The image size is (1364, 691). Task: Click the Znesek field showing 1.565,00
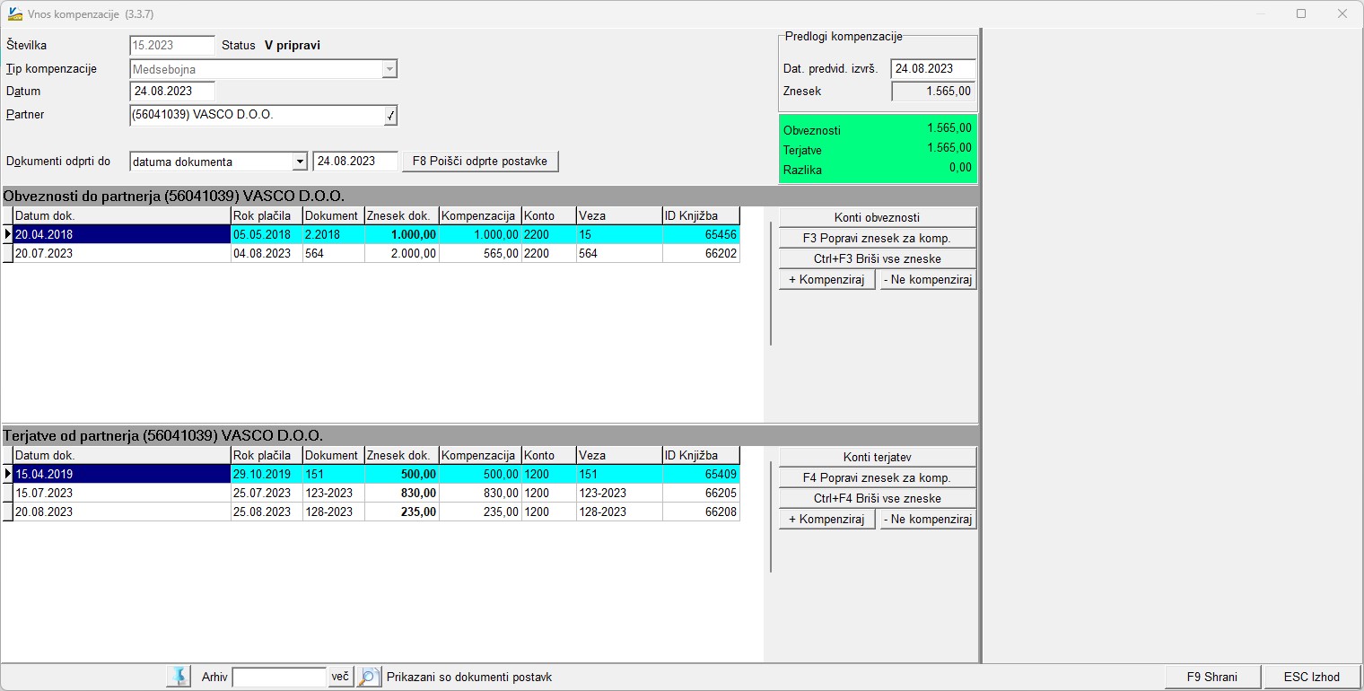(933, 92)
